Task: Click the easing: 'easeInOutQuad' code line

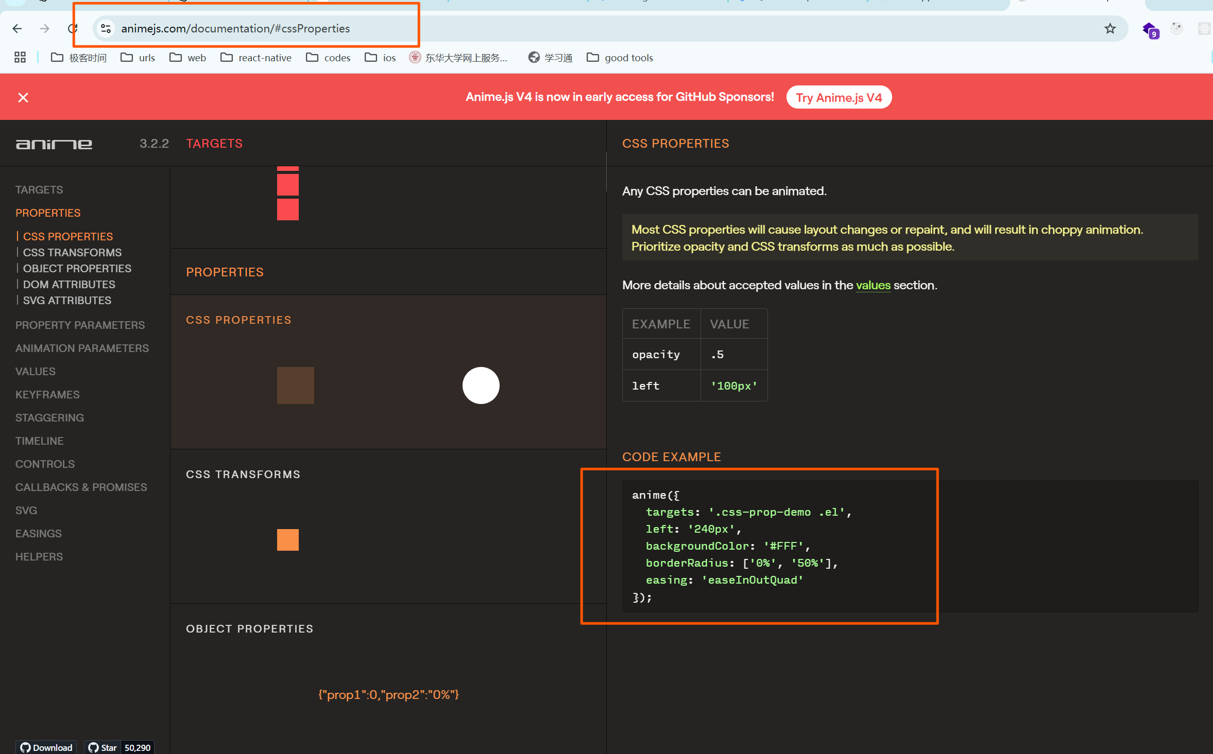Action: (x=725, y=580)
